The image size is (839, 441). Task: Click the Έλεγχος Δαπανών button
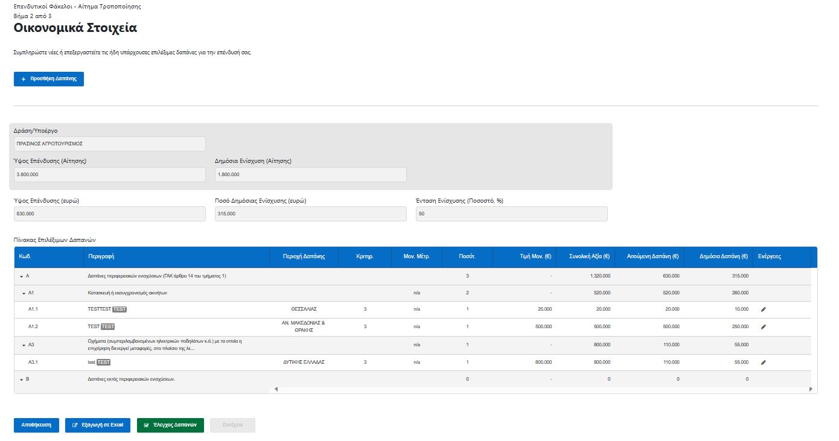(x=171, y=425)
